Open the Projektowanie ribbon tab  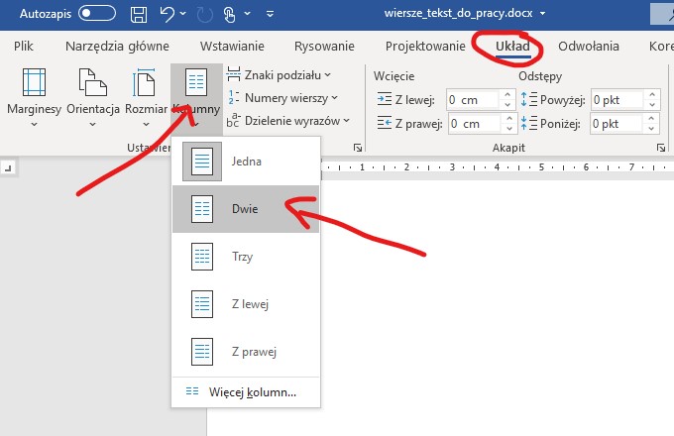coord(424,46)
